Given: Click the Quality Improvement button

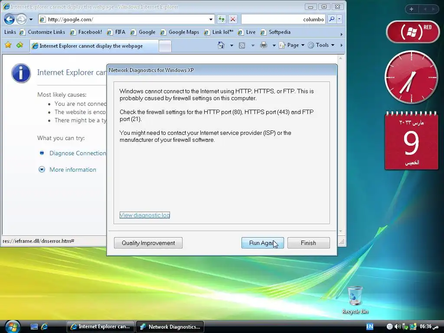Looking at the screenshot, I should pos(148,243).
